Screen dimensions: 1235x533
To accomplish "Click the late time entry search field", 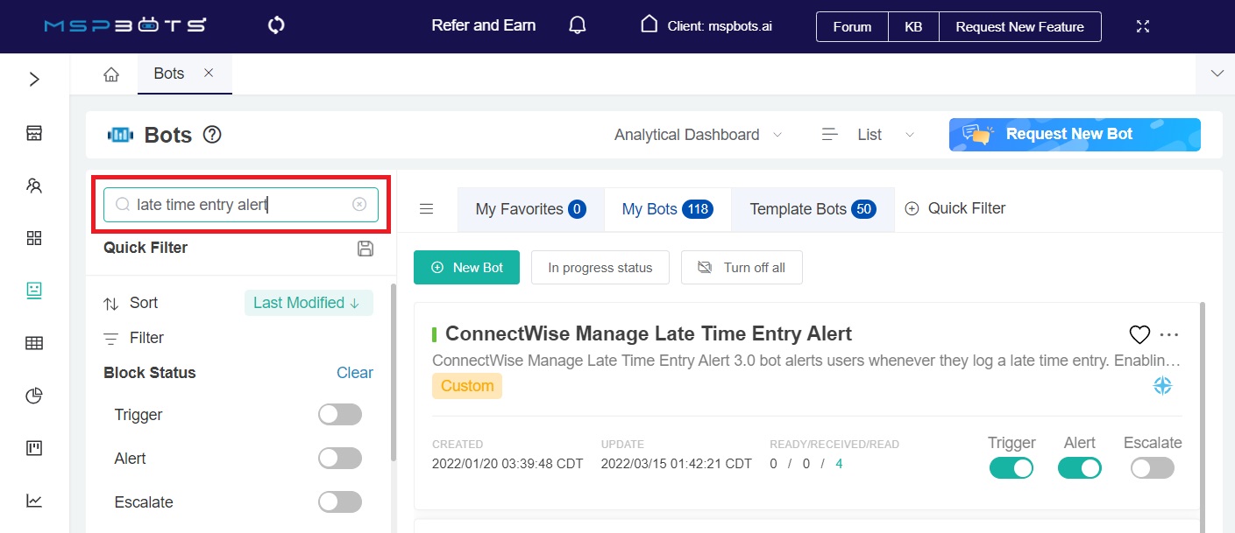I will (x=237, y=205).
